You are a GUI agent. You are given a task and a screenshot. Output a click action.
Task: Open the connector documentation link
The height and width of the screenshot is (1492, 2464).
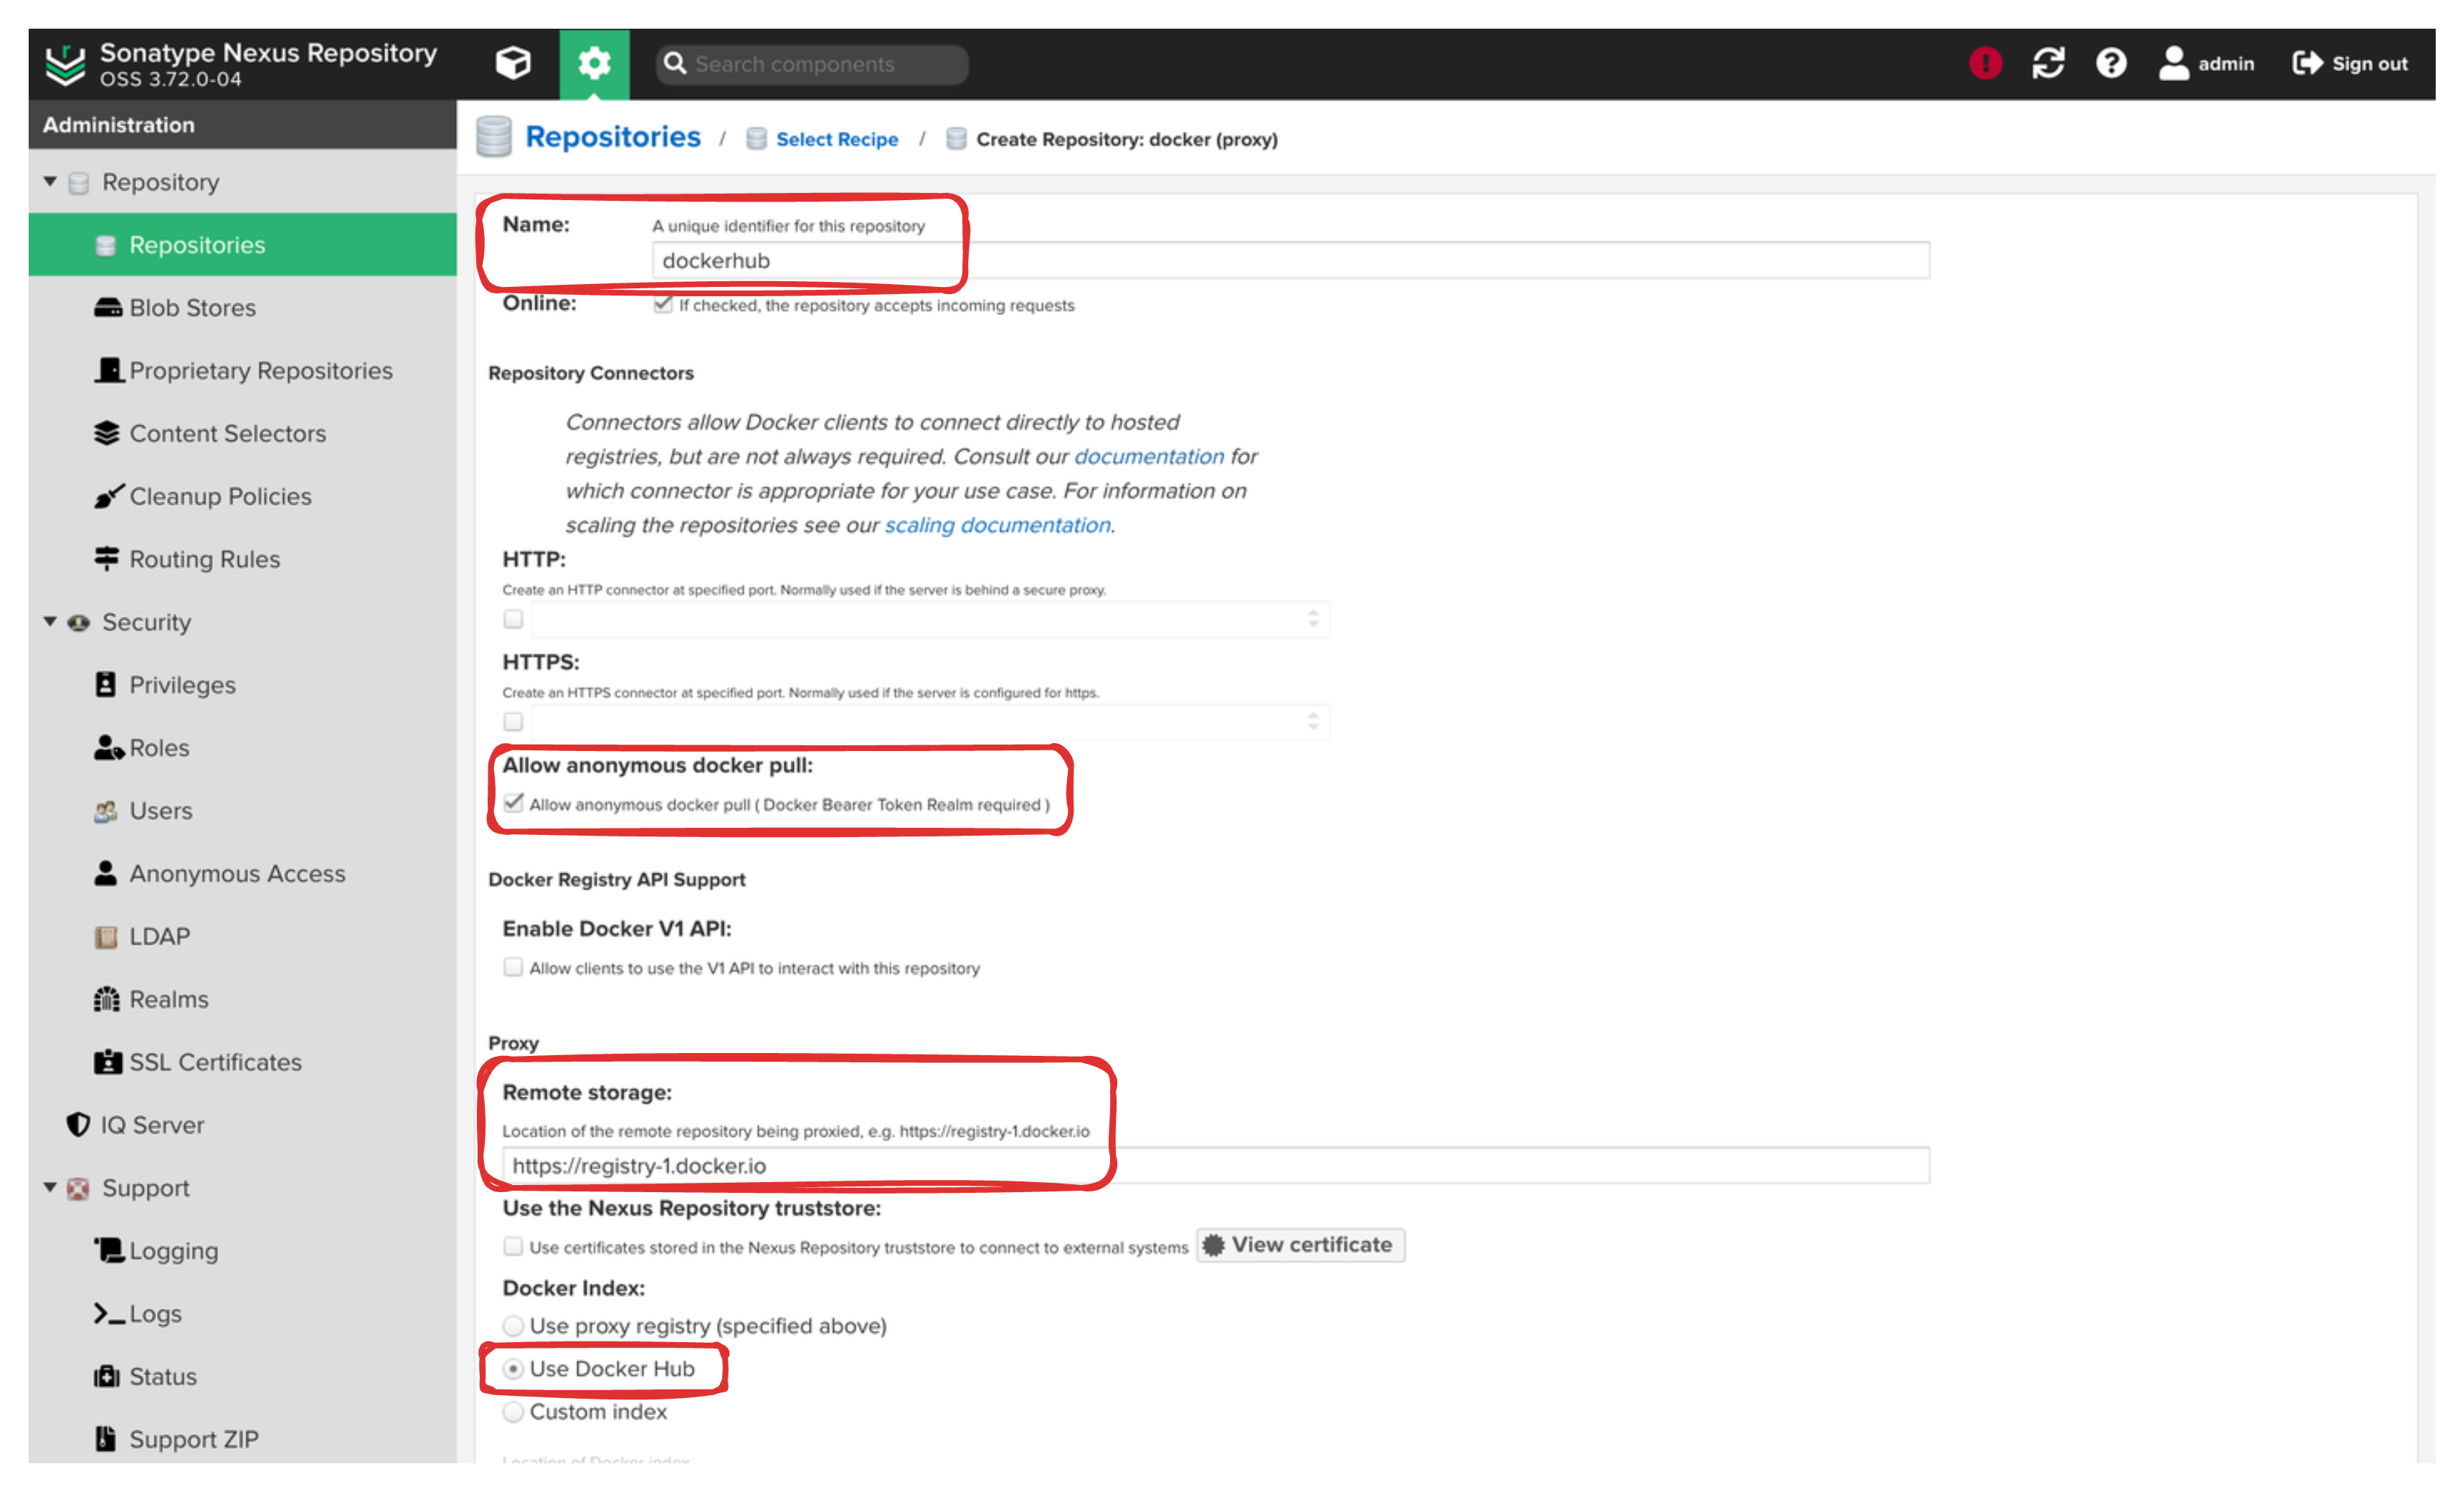1148,457
